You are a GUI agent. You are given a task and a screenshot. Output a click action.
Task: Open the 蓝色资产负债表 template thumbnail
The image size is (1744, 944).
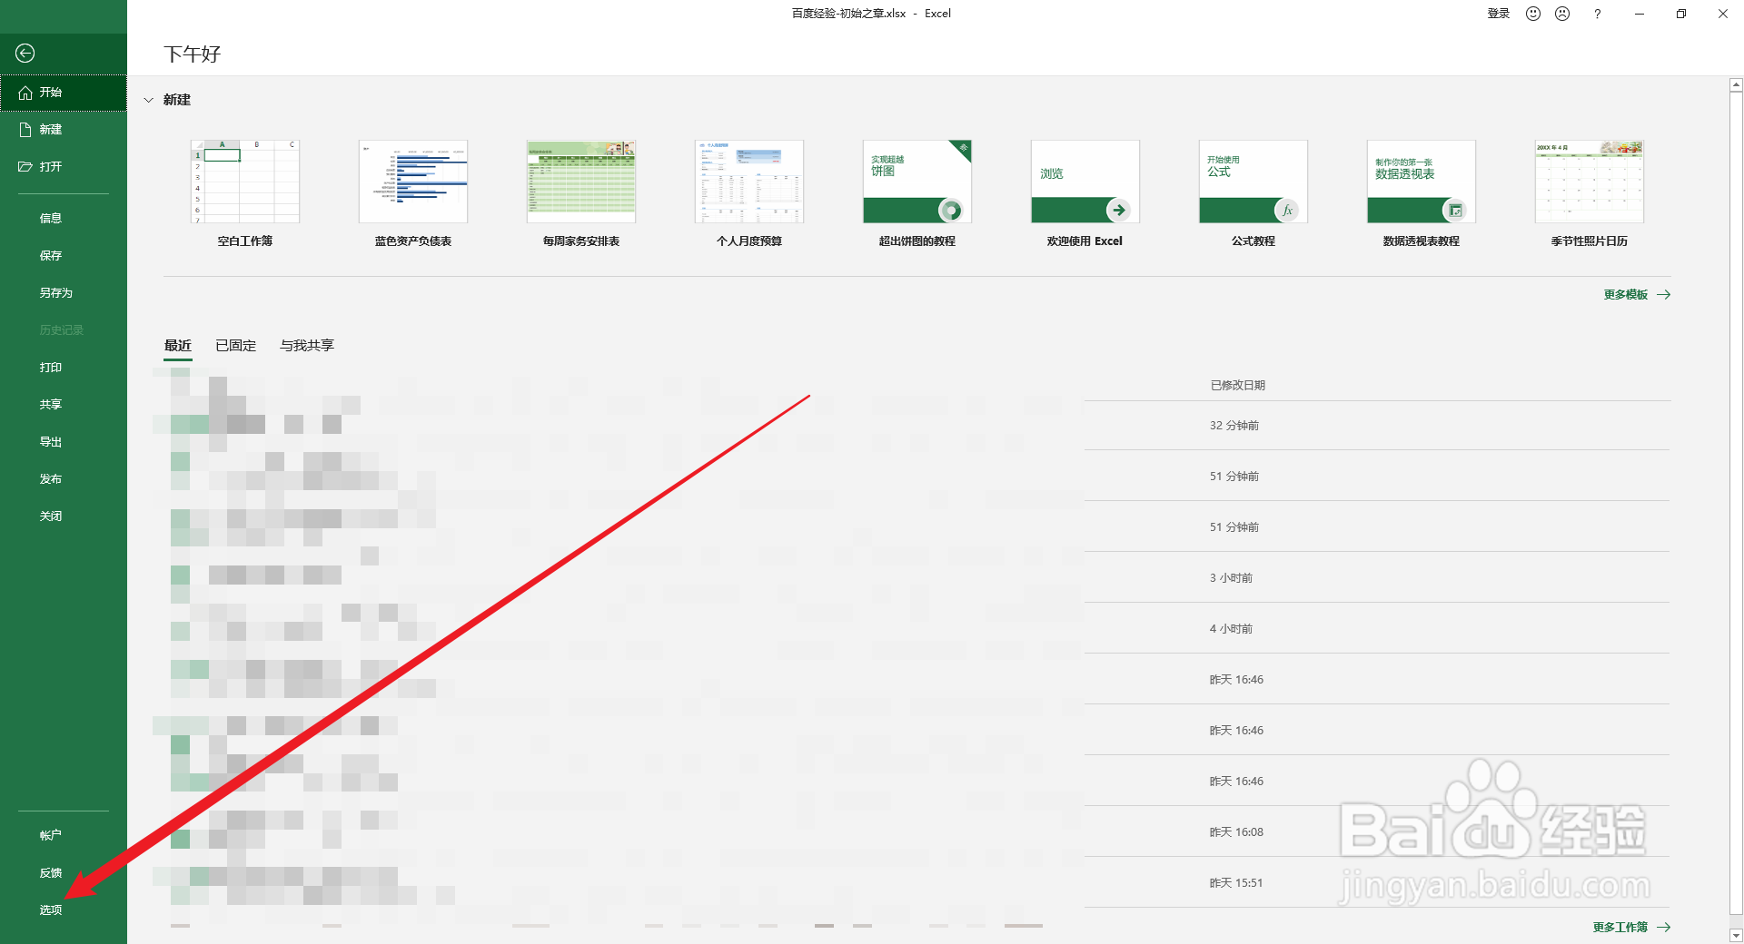click(x=413, y=182)
